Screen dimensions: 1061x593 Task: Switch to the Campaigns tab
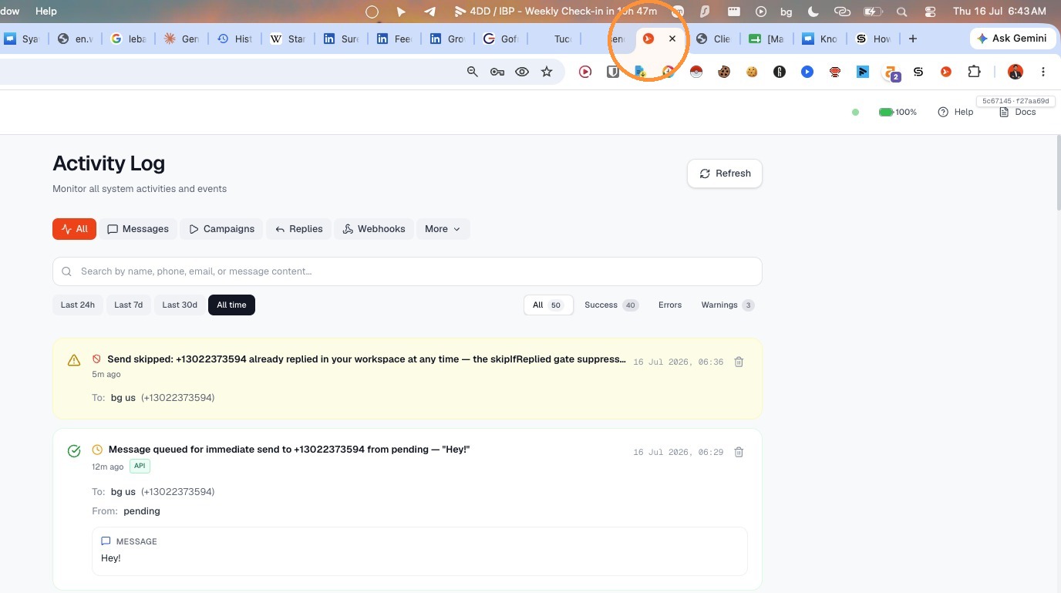point(222,229)
